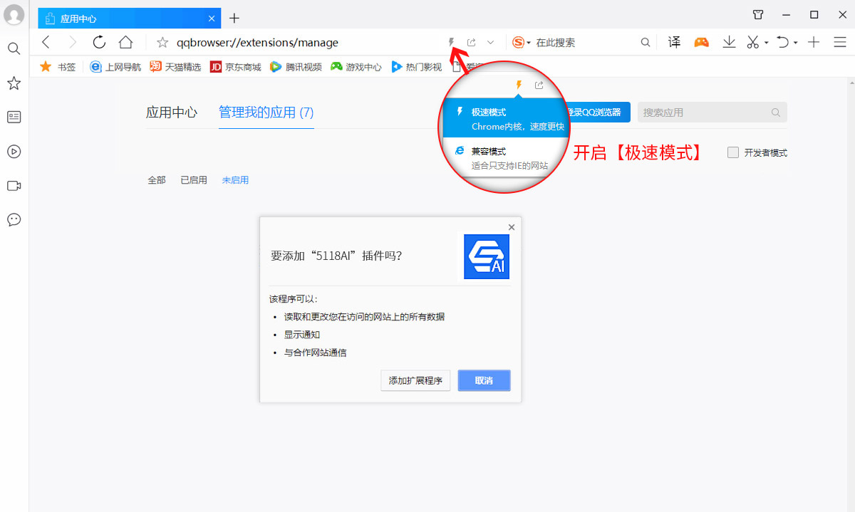Open the browser main menu

[839, 42]
